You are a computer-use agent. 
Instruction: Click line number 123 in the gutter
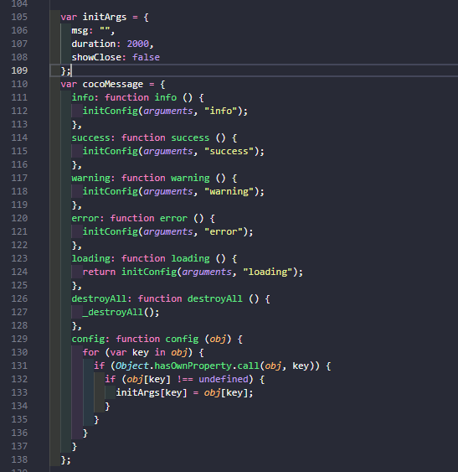tap(19, 258)
